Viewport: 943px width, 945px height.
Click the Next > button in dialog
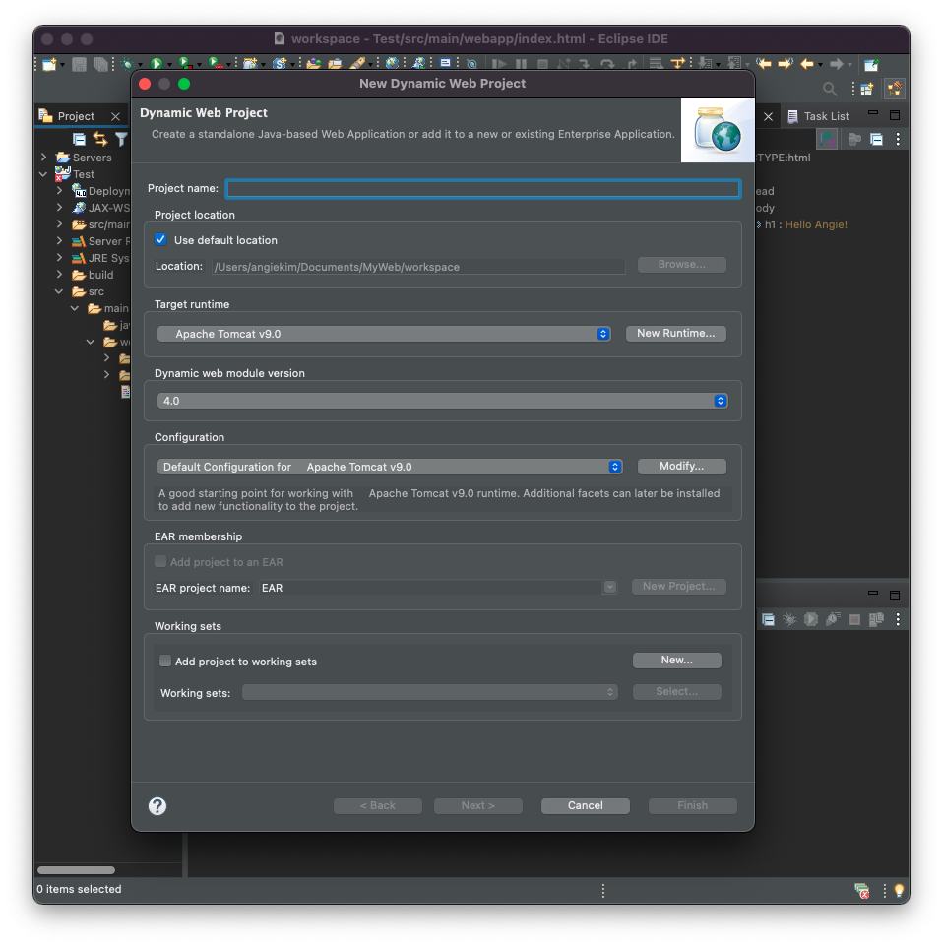click(x=477, y=806)
